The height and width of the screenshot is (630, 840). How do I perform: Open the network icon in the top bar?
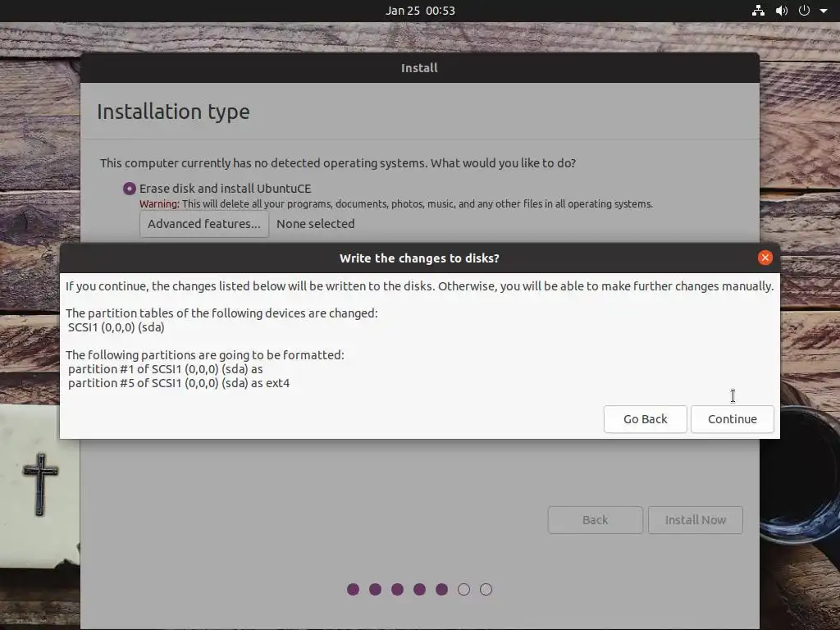tap(758, 11)
